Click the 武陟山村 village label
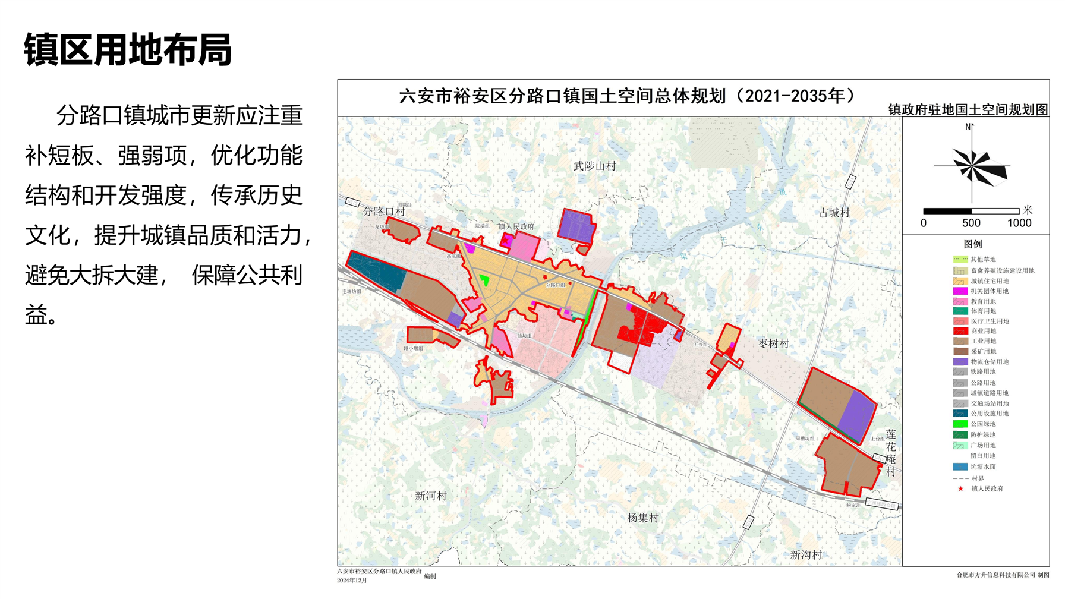The image size is (1065, 599). click(x=594, y=166)
